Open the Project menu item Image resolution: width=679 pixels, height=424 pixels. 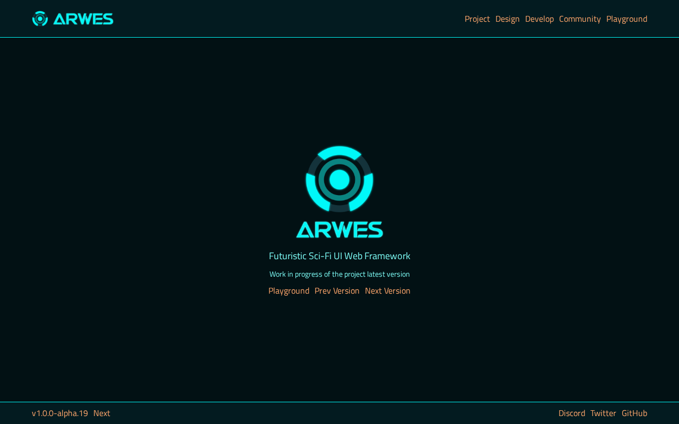point(477,19)
